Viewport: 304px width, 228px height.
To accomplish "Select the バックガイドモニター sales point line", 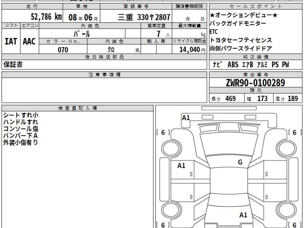I will point(238,24).
